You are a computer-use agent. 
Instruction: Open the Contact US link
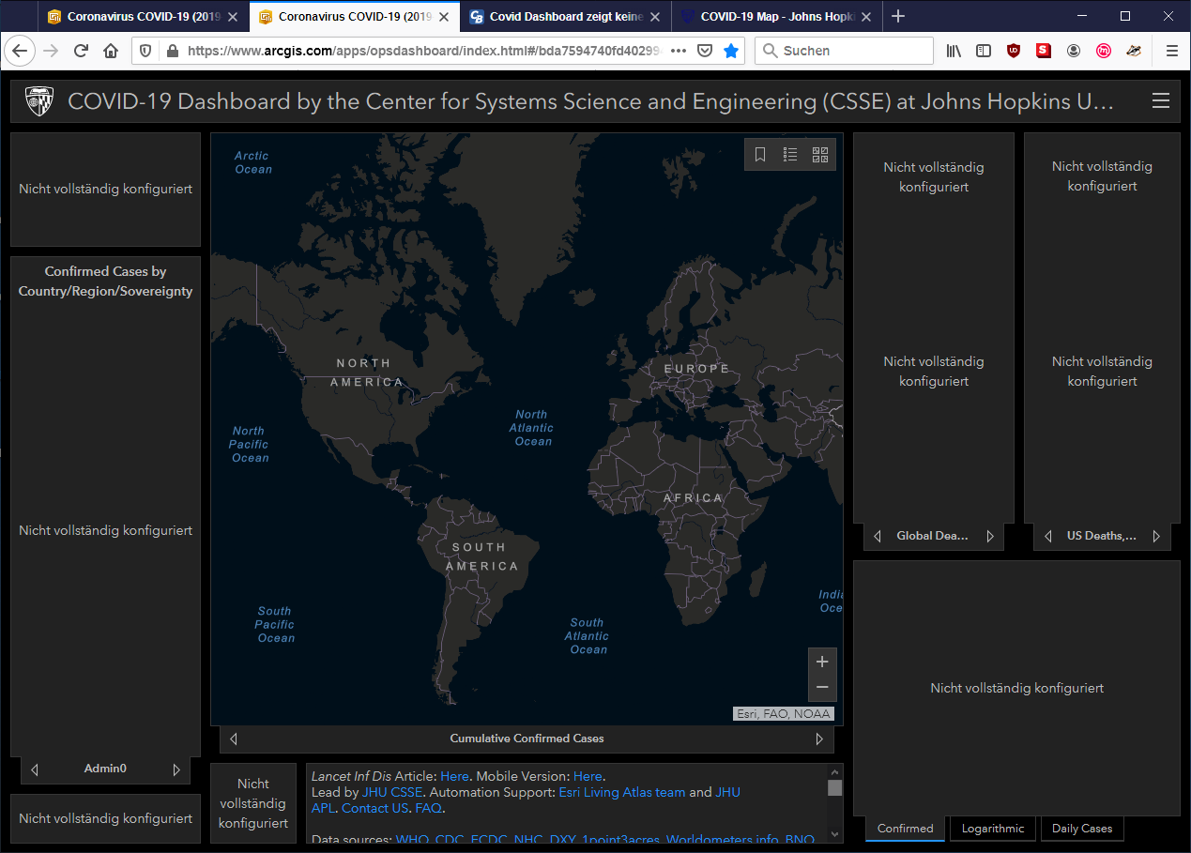point(374,808)
